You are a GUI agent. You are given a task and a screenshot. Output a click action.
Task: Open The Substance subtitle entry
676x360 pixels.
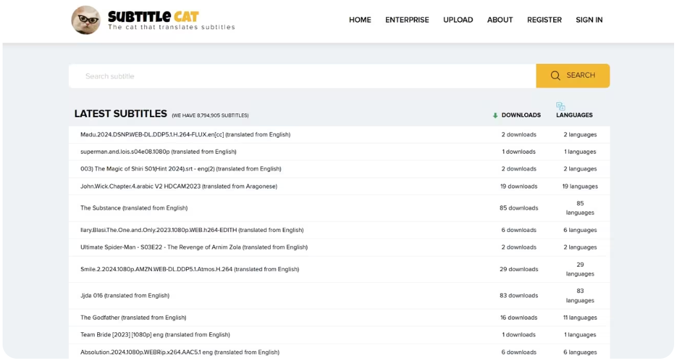coord(134,208)
